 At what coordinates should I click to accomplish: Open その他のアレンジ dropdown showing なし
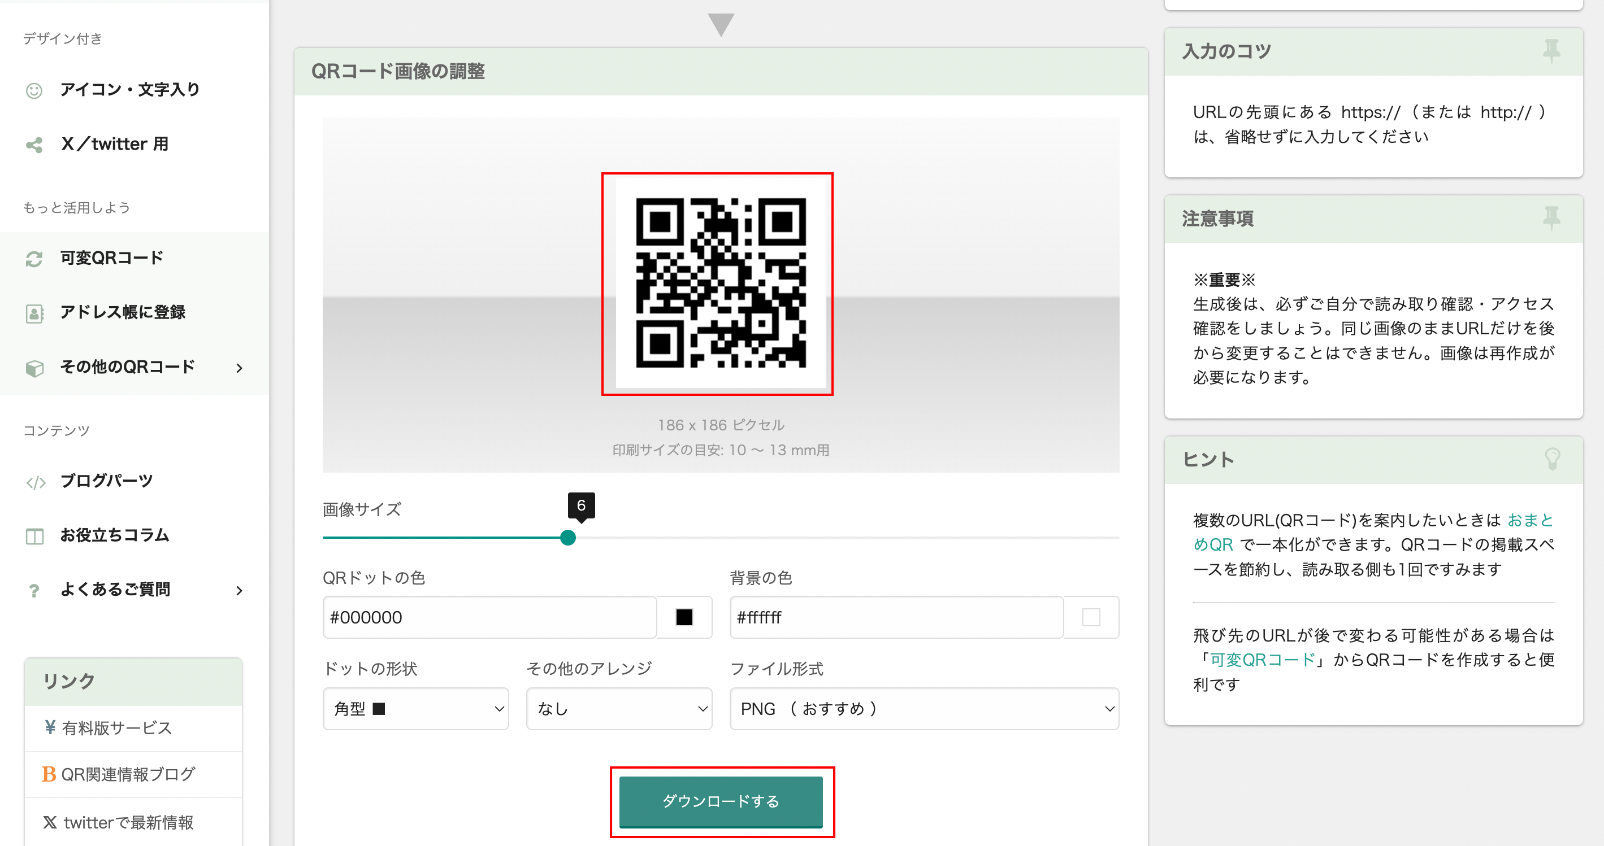tap(619, 709)
